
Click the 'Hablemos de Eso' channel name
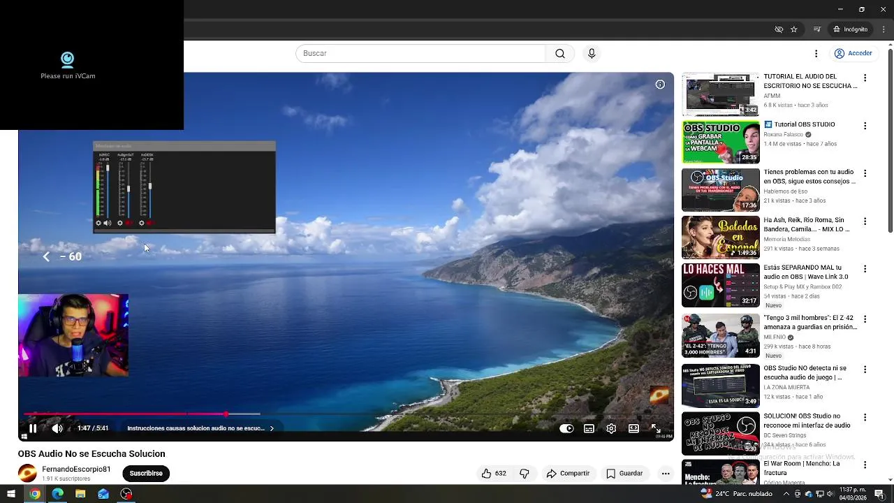click(x=785, y=191)
